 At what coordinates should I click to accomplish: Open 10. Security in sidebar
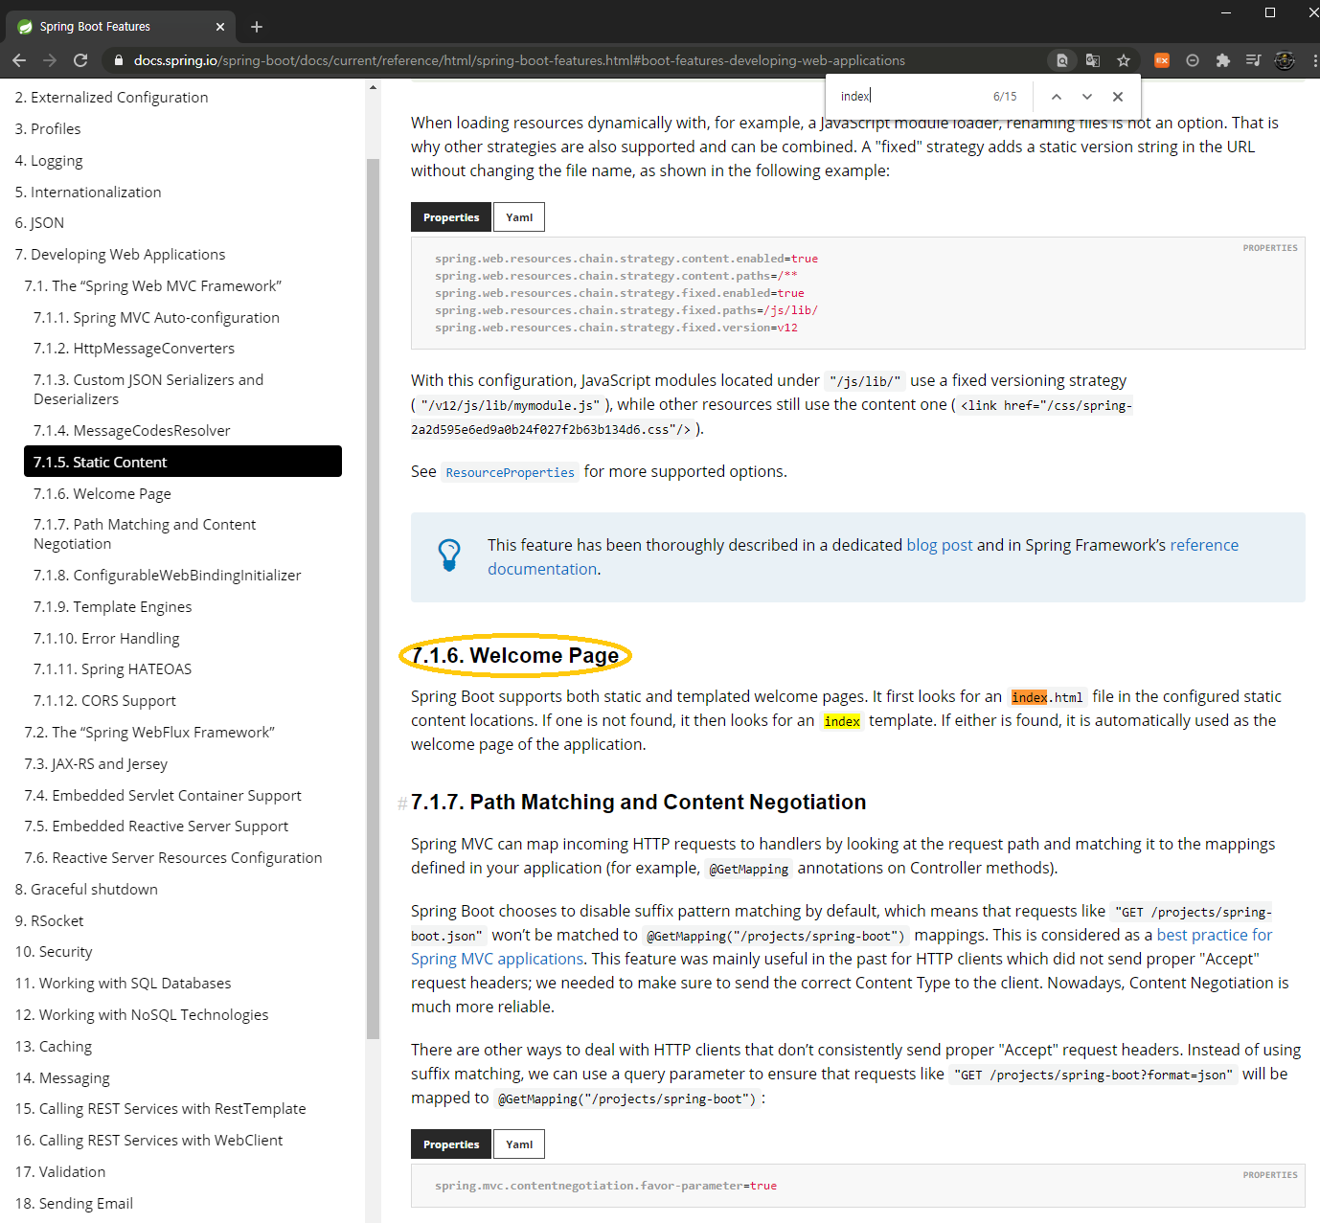[54, 952]
